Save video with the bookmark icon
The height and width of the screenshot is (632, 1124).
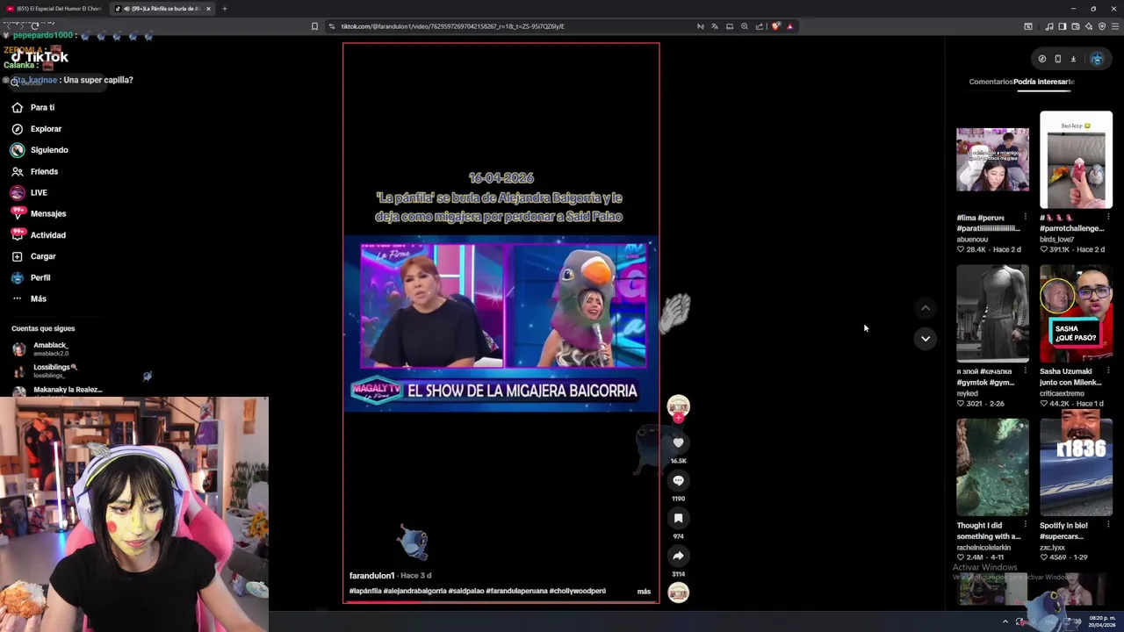678,519
